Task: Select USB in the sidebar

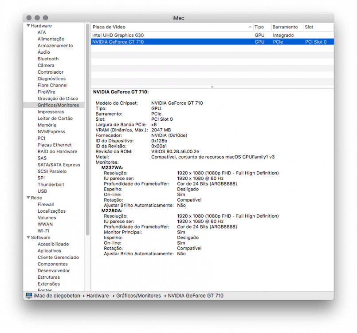Action: [42, 191]
